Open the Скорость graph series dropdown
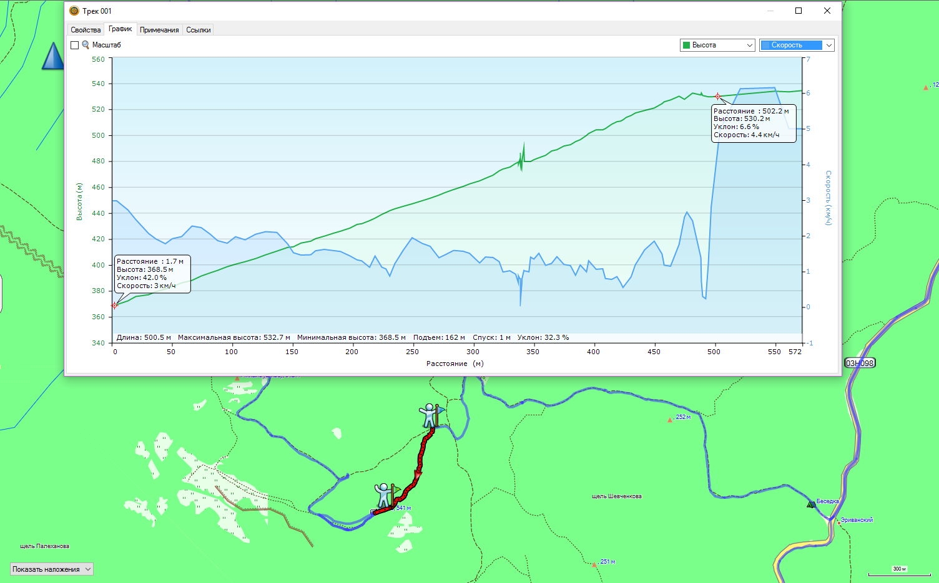939x583 pixels. [x=797, y=45]
